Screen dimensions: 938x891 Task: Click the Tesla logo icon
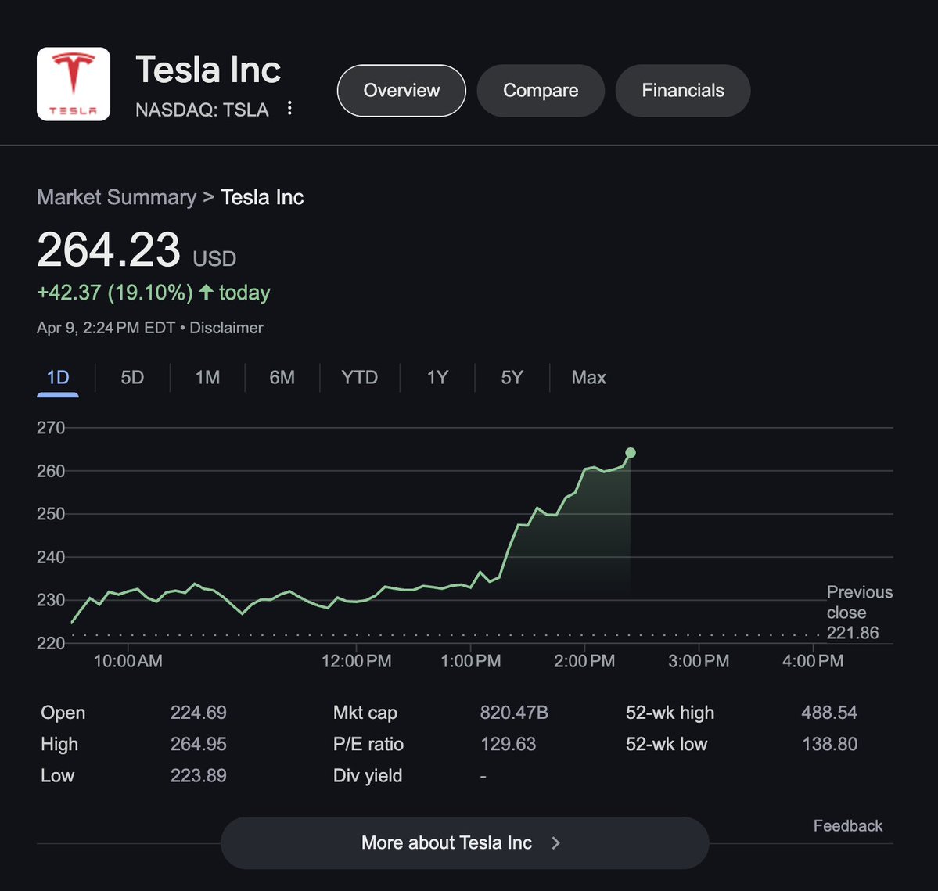tap(74, 84)
